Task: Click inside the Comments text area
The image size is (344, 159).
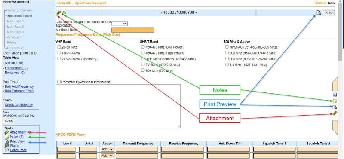Action: click(118, 106)
